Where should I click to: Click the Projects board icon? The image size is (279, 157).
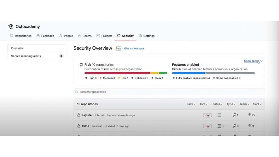click(x=98, y=36)
